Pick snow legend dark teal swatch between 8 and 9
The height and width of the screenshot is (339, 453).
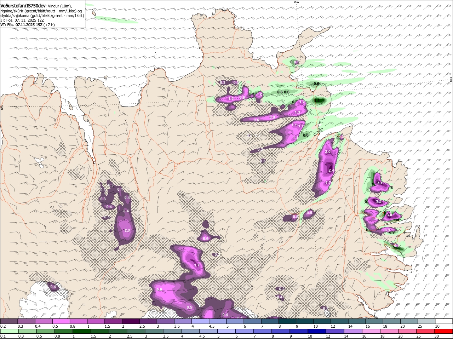pos(287,321)
